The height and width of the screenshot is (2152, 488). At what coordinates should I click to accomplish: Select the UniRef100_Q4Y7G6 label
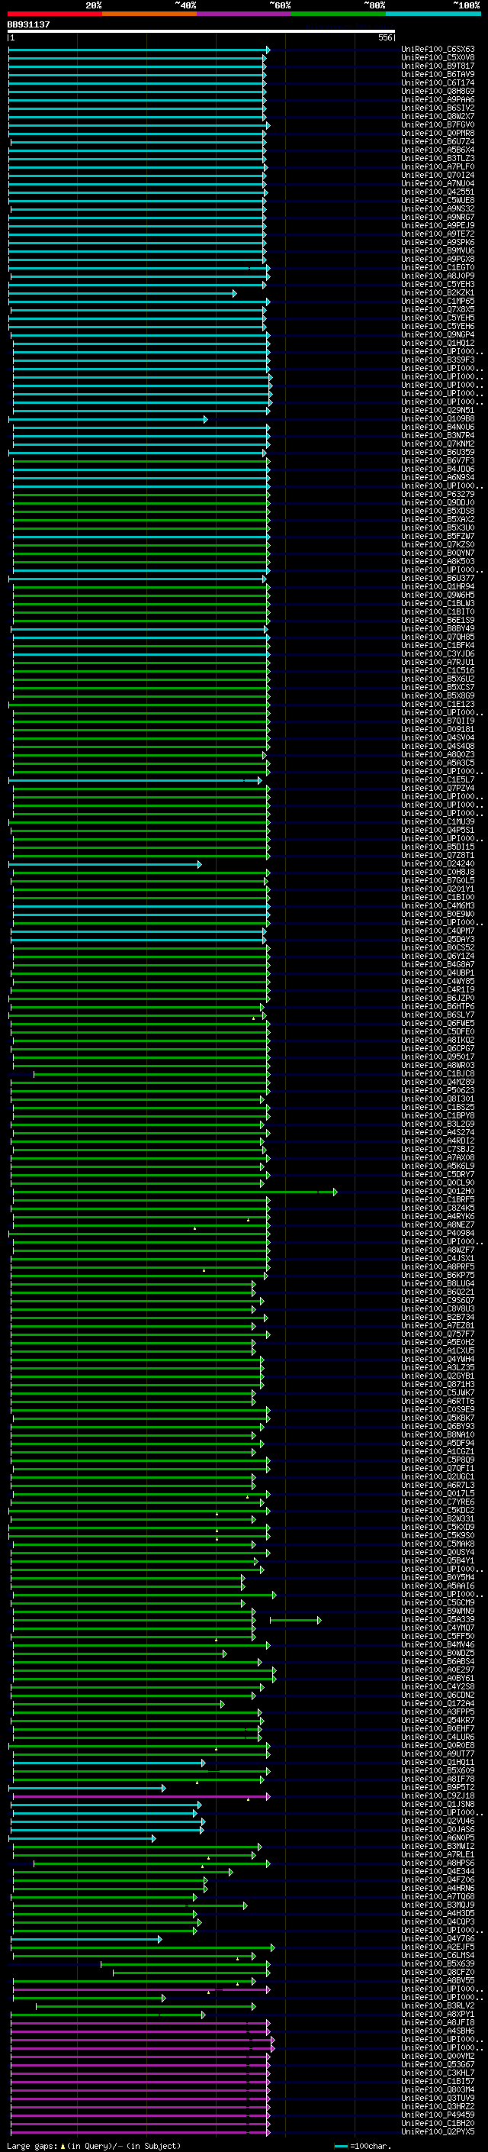pyautogui.click(x=438, y=1938)
